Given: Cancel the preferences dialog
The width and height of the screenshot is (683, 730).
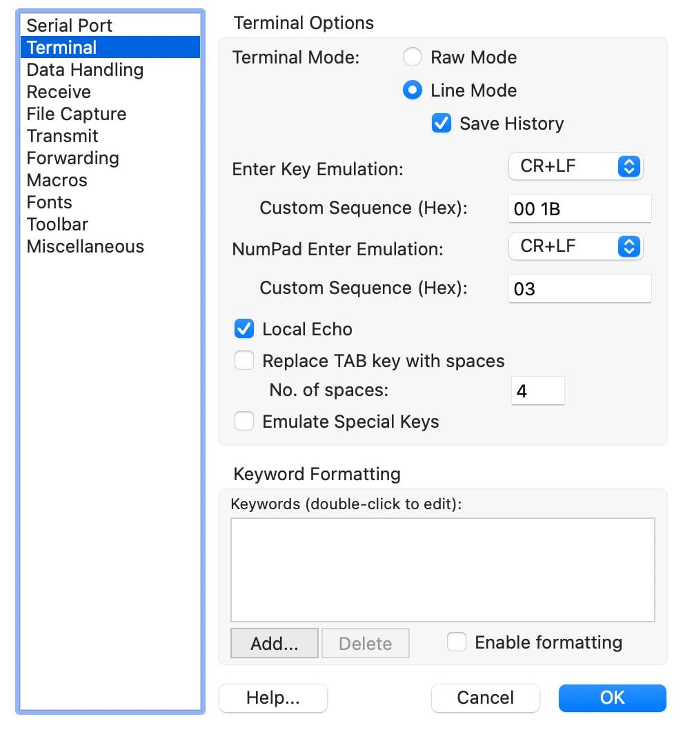Looking at the screenshot, I should pos(486,698).
